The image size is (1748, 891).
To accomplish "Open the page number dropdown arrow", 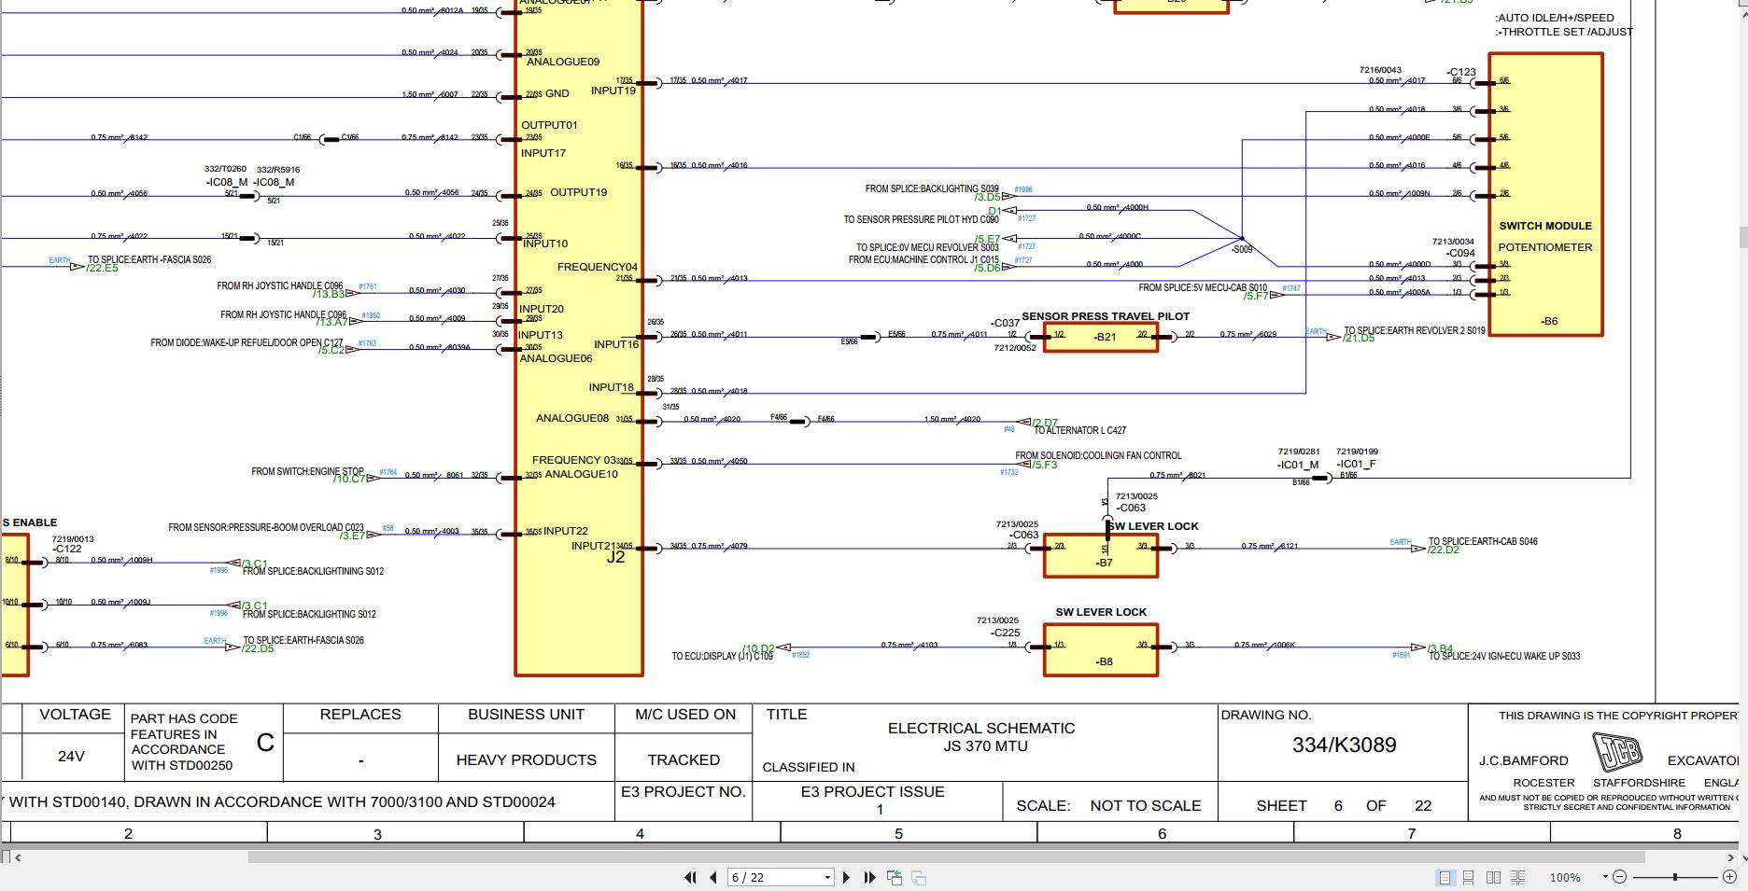I will click(826, 877).
